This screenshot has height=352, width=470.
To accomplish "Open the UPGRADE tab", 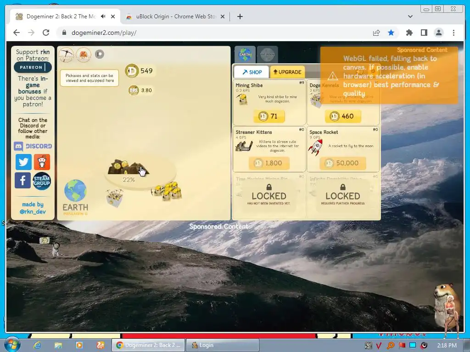I will [287, 72].
